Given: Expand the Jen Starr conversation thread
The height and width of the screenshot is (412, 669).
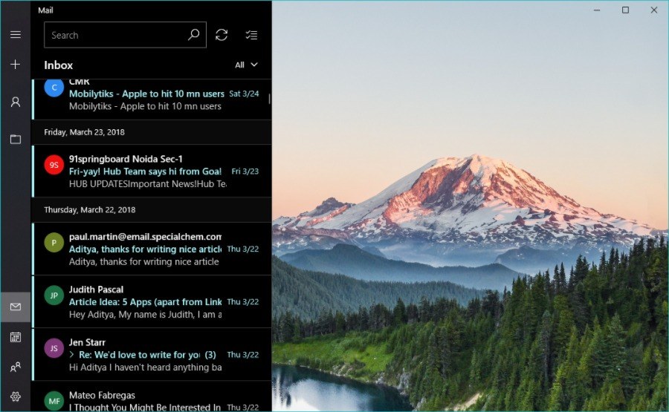Looking at the screenshot, I should tap(72, 355).
